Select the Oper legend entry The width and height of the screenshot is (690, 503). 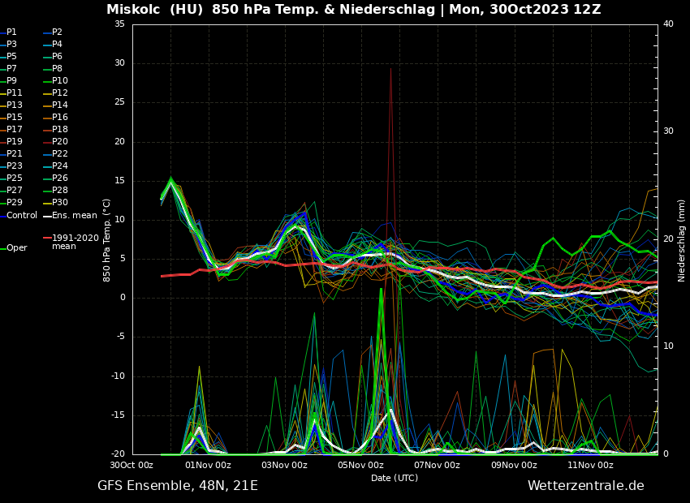pos(16,248)
